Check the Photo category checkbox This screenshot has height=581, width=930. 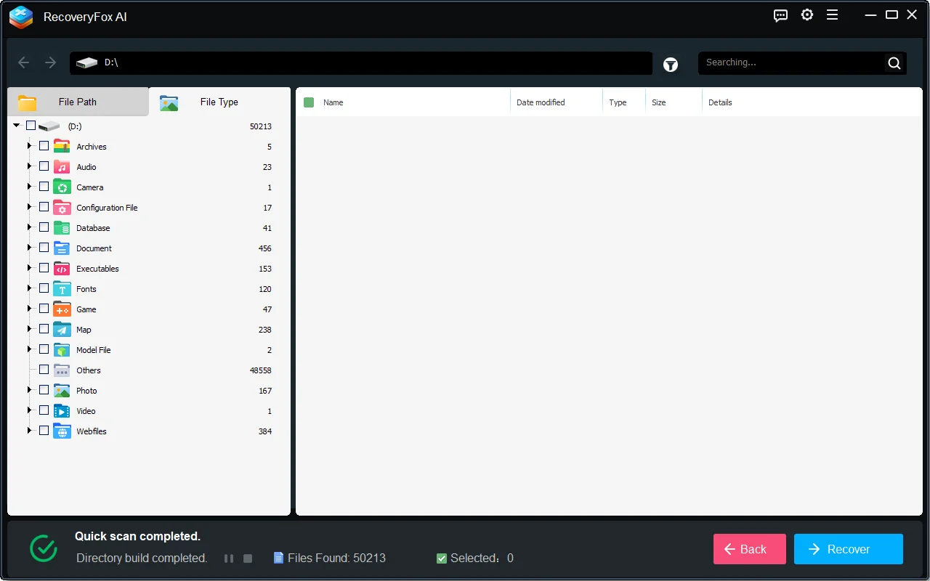pyautogui.click(x=44, y=389)
